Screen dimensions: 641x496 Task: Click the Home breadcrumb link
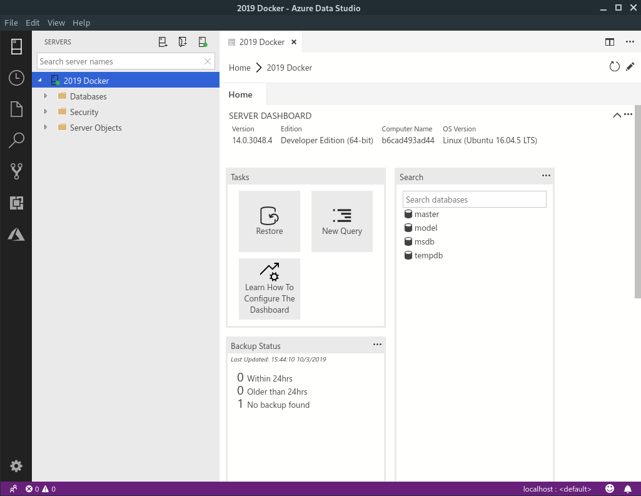pos(240,68)
